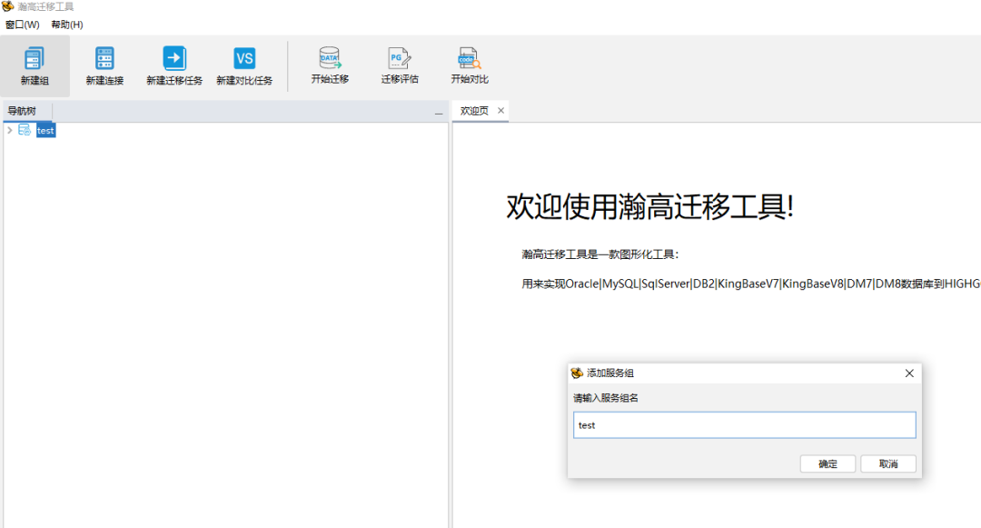981x528 pixels.
Task: Launch 开始对比 comparison
Action: point(470,65)
